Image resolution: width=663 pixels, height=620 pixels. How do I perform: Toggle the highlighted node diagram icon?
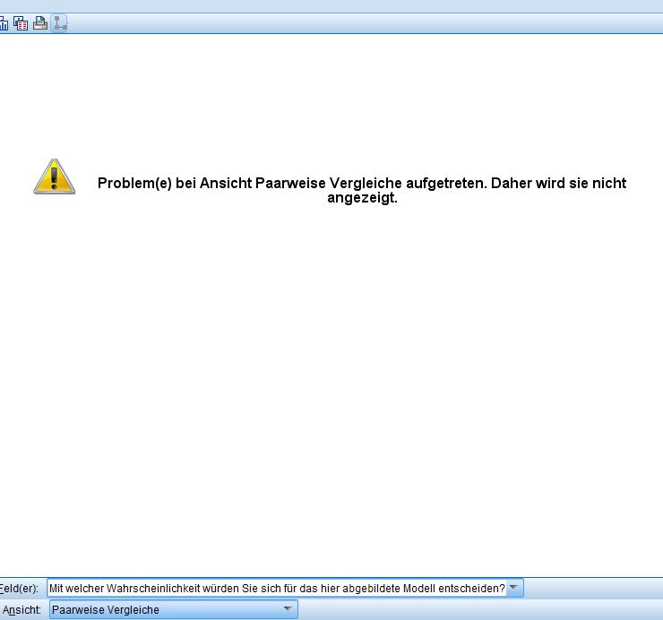click(x=60, y=23)
